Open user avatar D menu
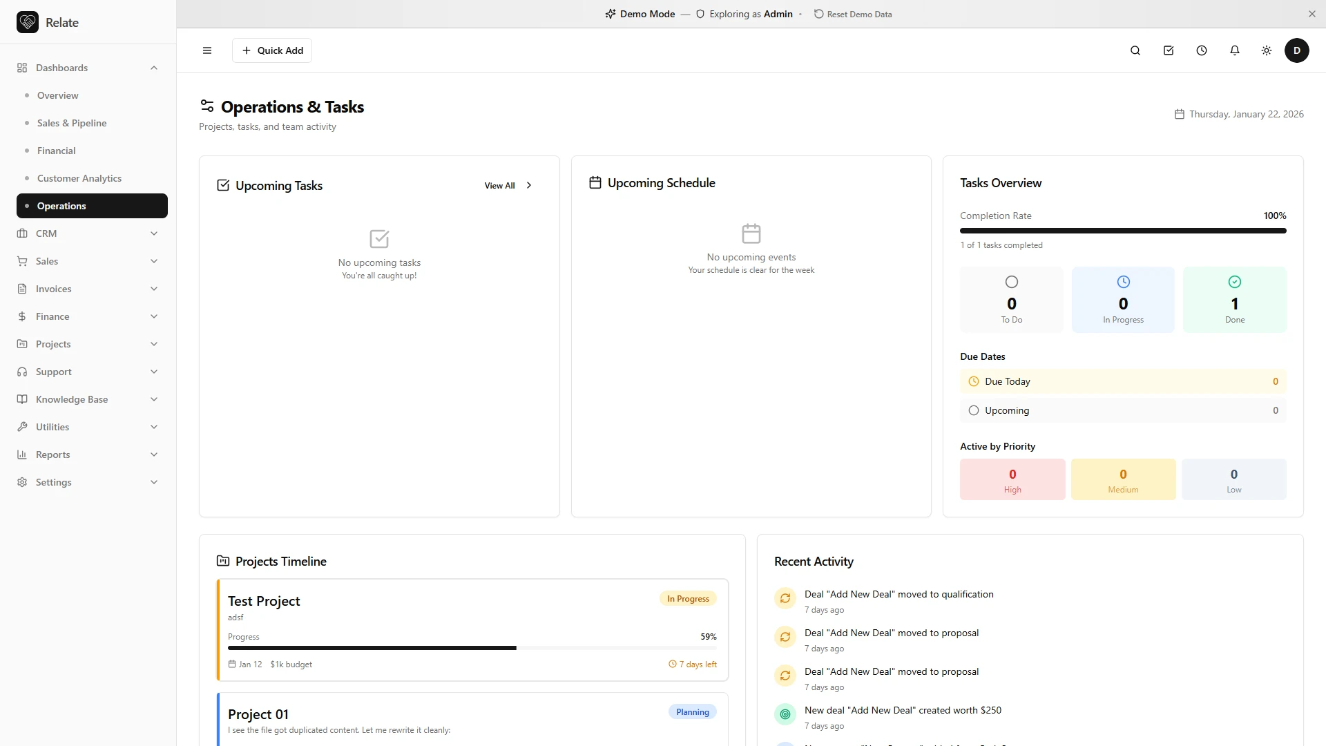 [1297, 50]
